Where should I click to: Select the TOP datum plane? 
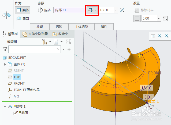(x=17, y=77)
